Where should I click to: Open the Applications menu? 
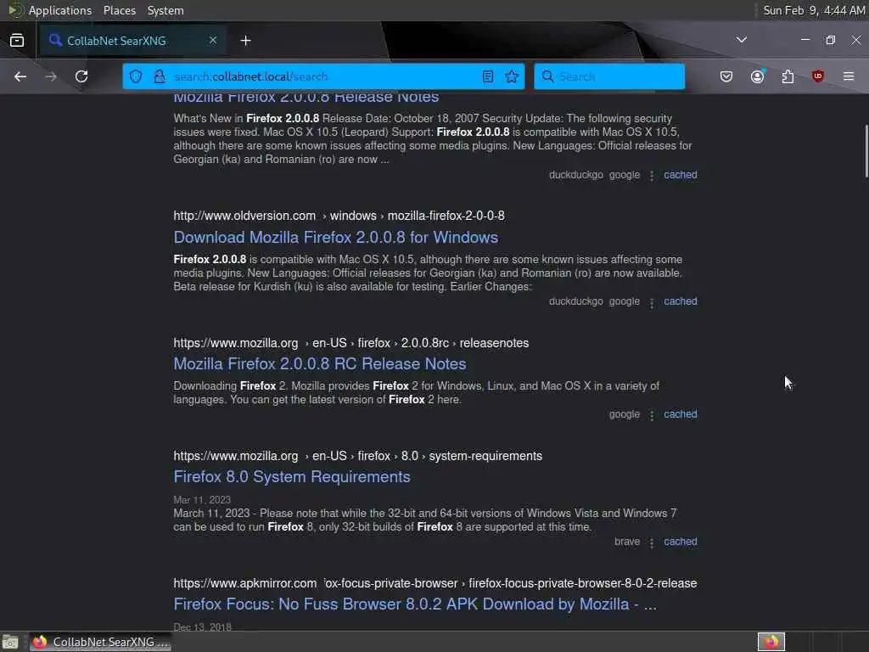tap(60, 10)
